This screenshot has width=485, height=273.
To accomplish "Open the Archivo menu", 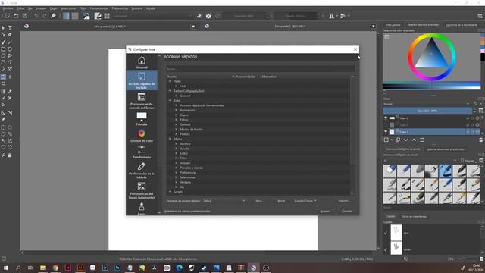I will click(x=8, y=8).
